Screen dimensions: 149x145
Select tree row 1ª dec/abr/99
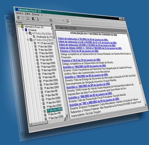pyautogui.click(x=46, y=60)
